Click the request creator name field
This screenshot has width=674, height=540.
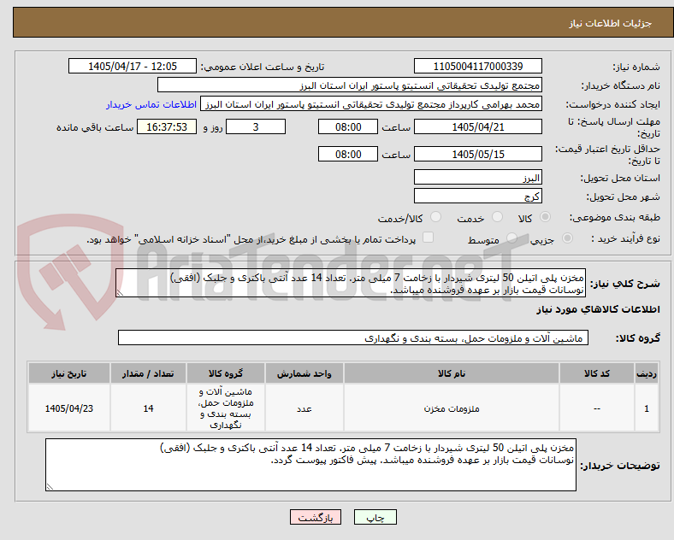(371, 104)
